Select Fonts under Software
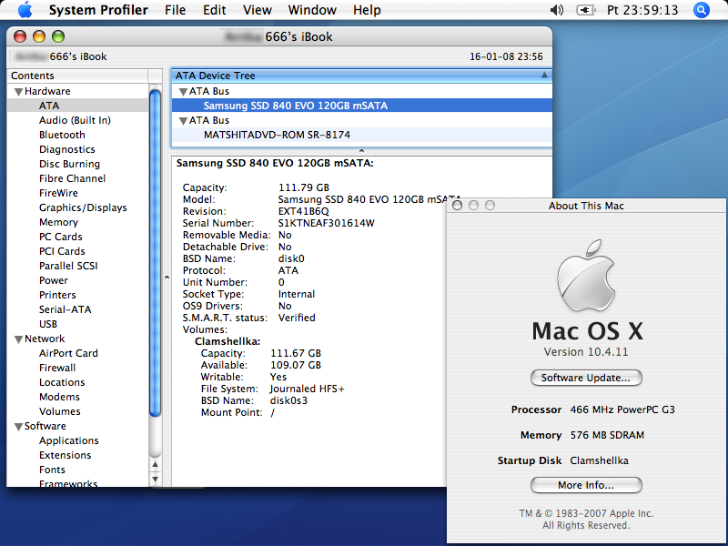728x546 pixels. coord(52,470)
